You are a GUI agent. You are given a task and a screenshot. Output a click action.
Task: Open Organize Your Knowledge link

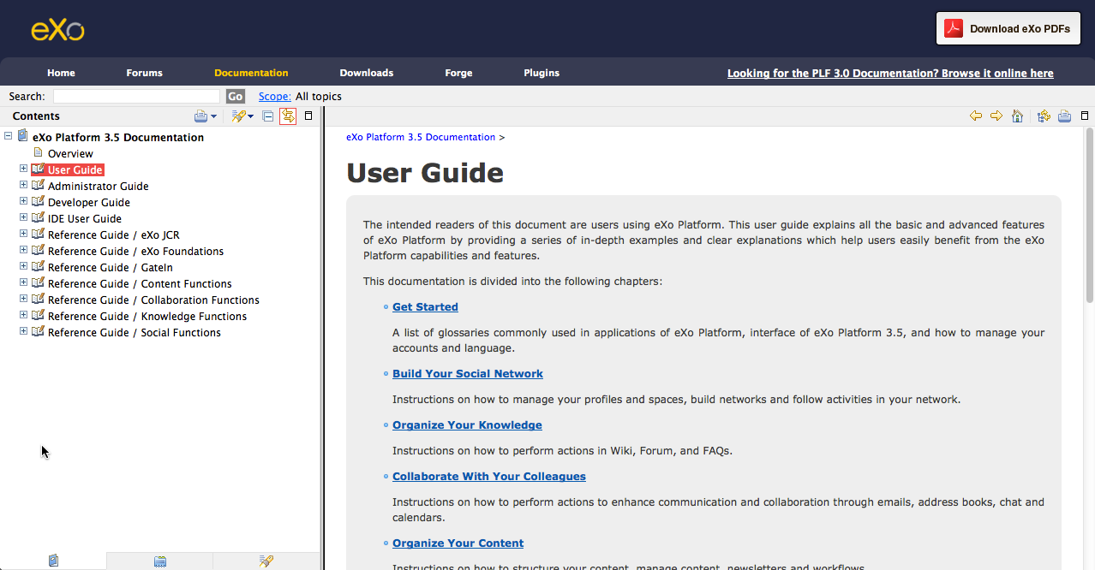467,425
